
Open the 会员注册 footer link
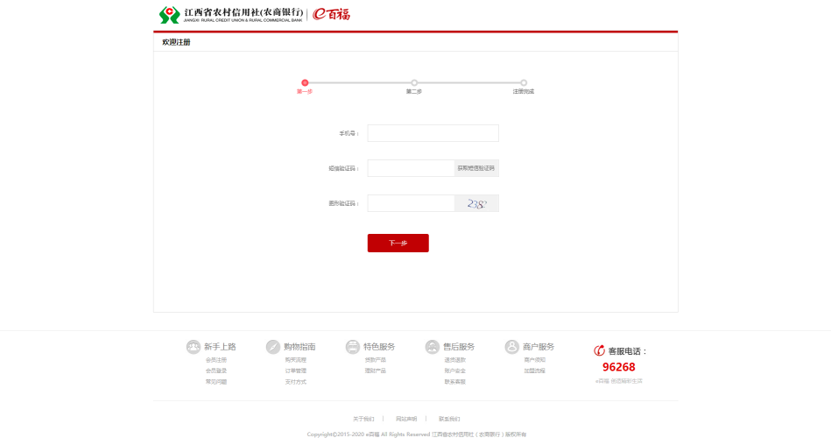(x=216, y=360)
